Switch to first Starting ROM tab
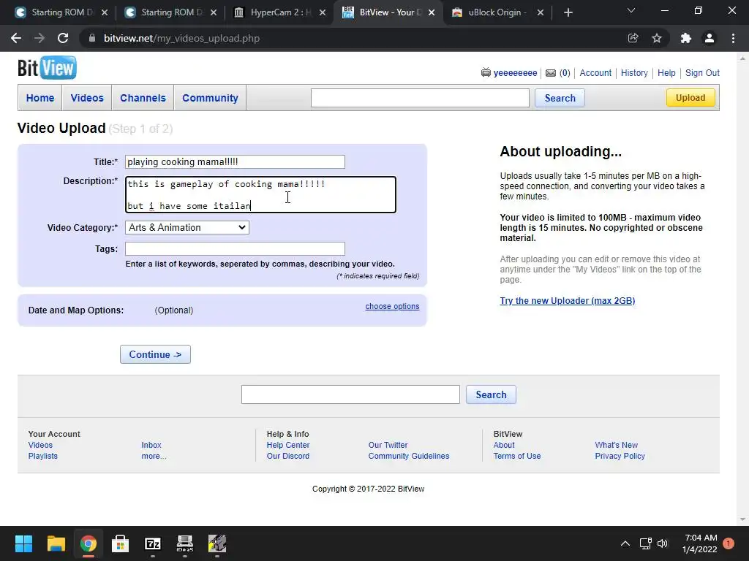The height and width of the screenshot is (561, 749). point(61,12)
